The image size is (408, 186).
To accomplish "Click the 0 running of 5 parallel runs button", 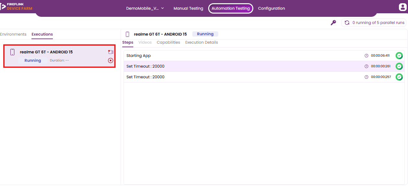I will 374,23.
